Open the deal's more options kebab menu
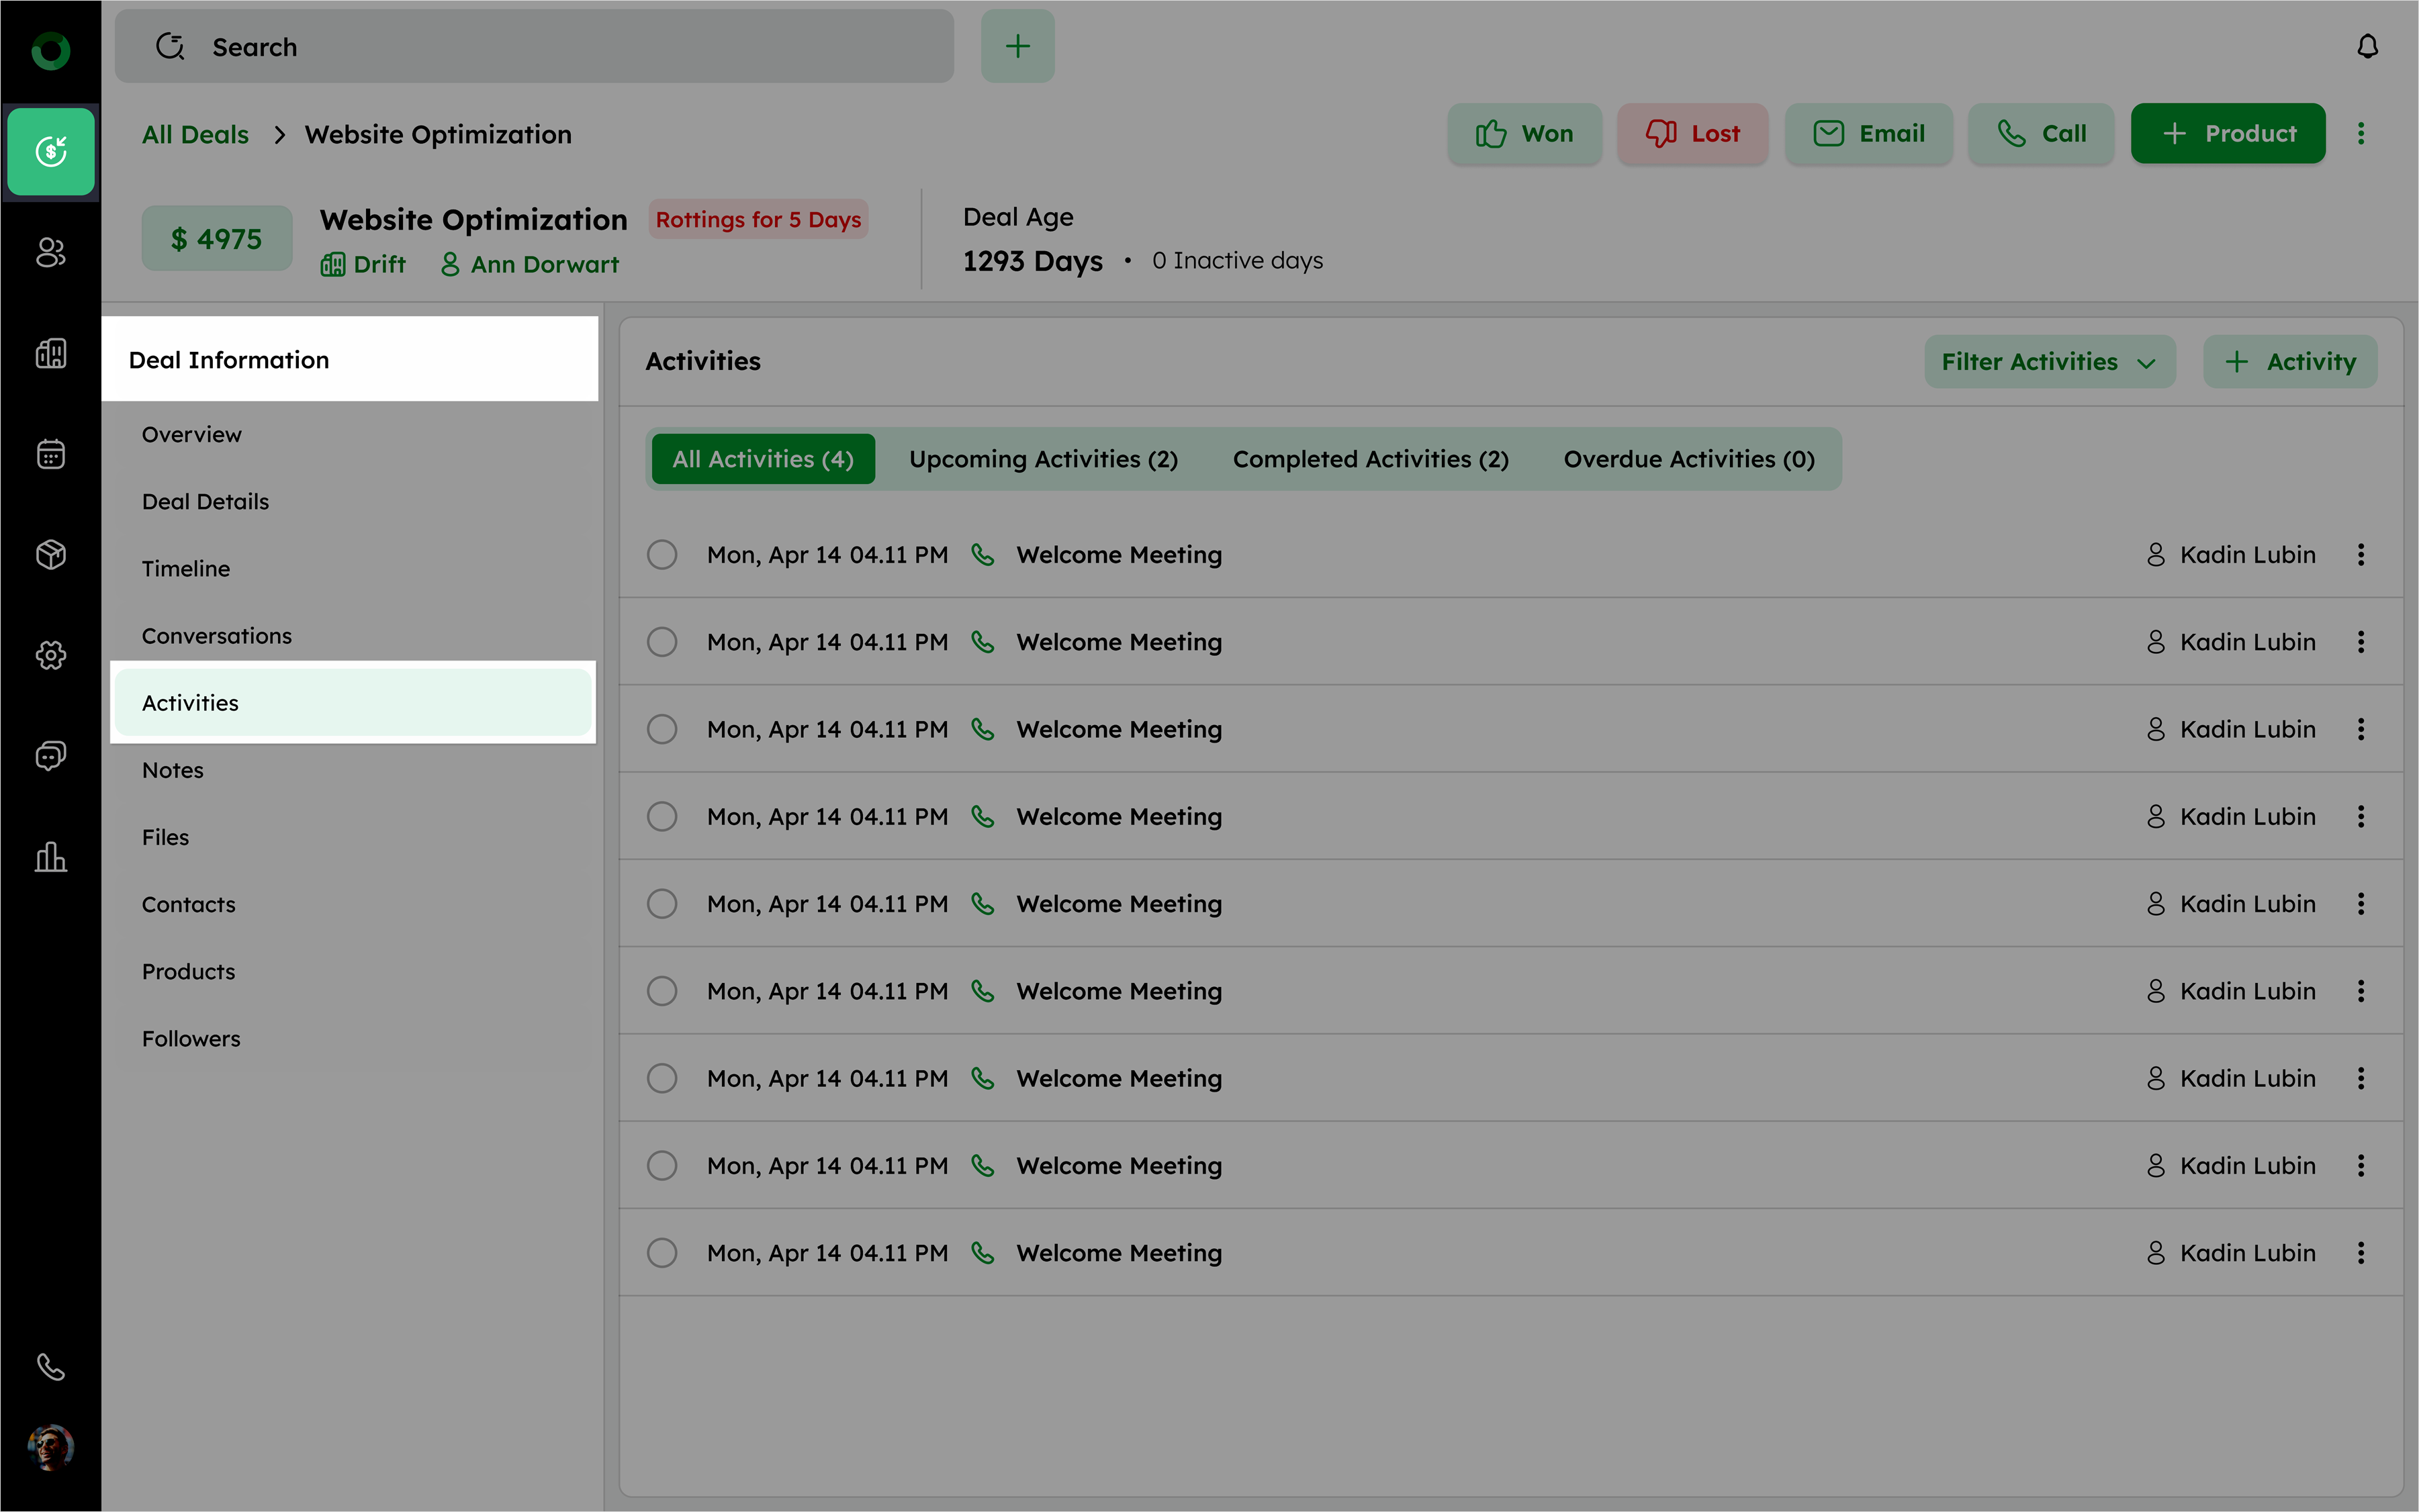 (x=2361, y=134)
